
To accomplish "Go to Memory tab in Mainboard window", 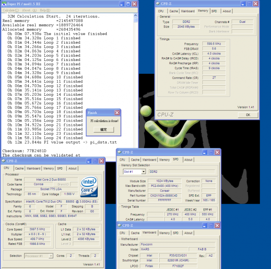I will pos(164,233).
